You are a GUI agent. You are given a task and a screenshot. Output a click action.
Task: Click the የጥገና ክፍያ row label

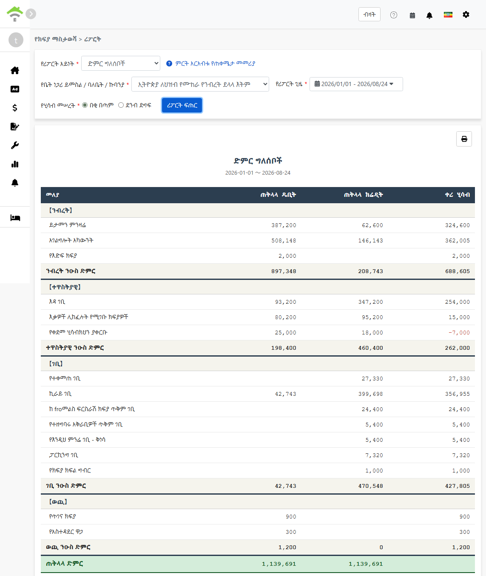[63, 517]
